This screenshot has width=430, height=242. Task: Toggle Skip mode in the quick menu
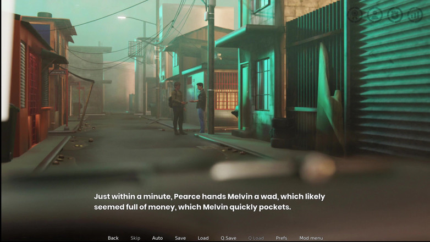pos(135,238)
